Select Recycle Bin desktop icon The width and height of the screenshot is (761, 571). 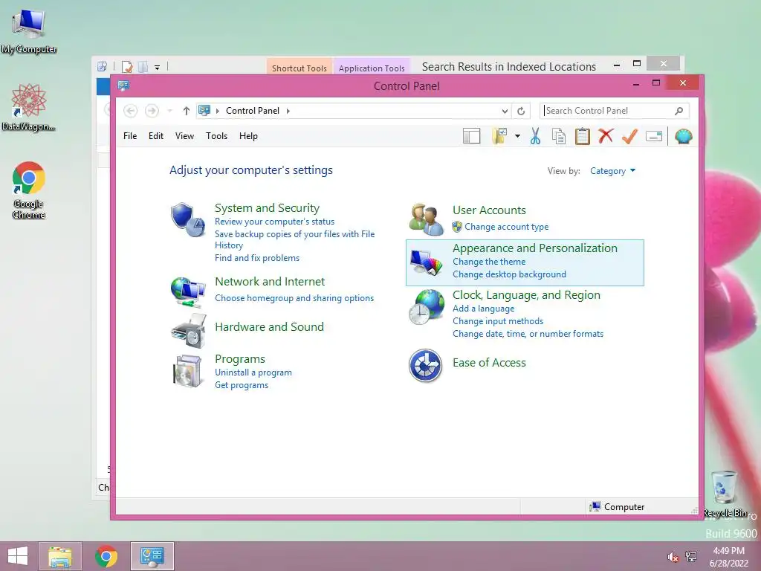[x=725, y=494]
